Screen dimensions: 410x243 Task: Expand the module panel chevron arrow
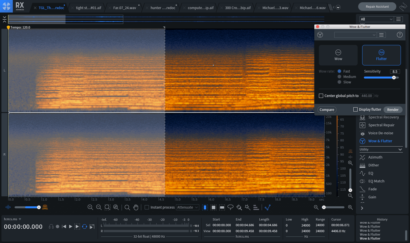tap(362, 208)
